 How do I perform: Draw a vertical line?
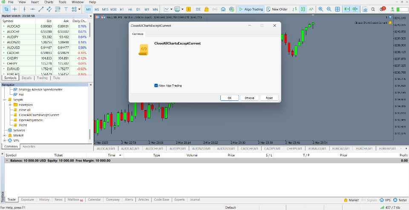coord(25,9)
